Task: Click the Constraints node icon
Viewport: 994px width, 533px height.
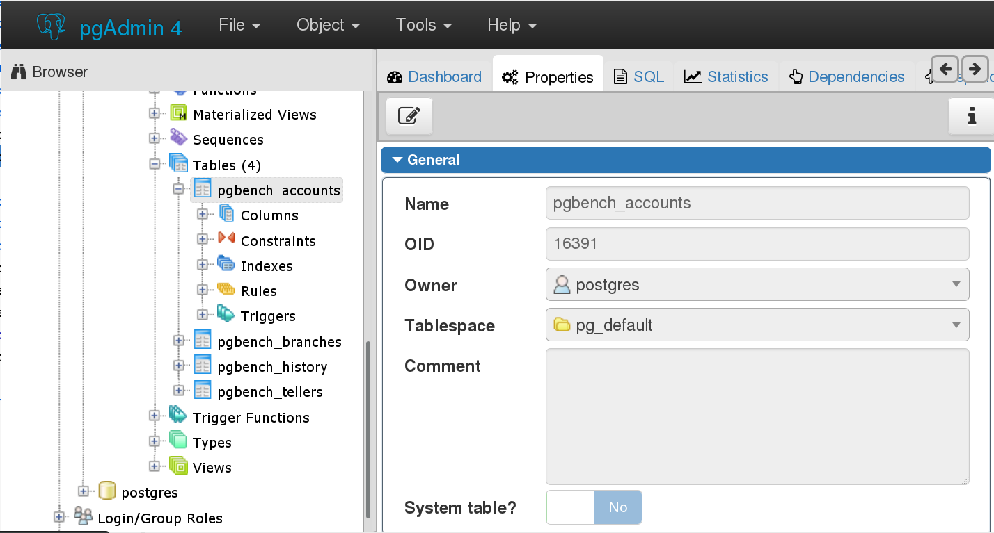Action: point(226,239)
